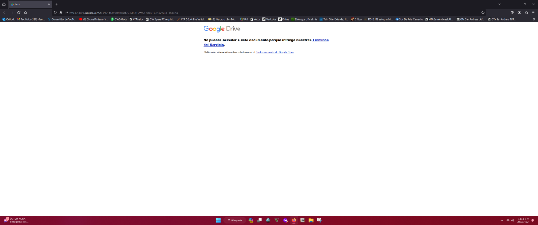Click the back navigation arrow

(4, 13)
